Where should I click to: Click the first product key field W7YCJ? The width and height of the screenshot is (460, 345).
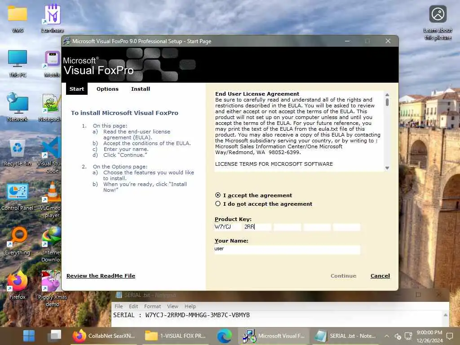tap(228, 227)
